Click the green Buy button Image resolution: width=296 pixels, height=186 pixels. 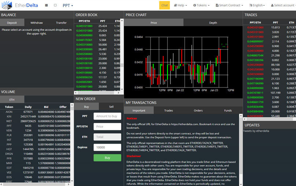(x=107, y=157)
